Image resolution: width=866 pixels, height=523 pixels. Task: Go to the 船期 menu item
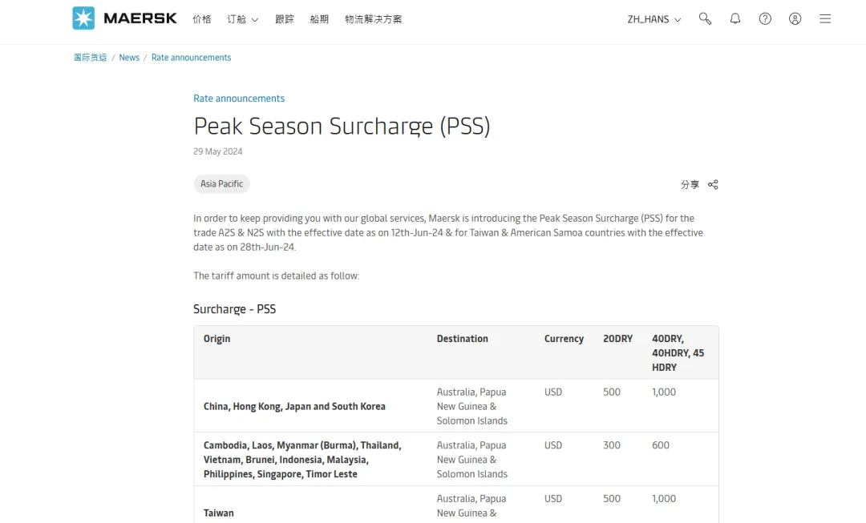[x=319, y=19]
